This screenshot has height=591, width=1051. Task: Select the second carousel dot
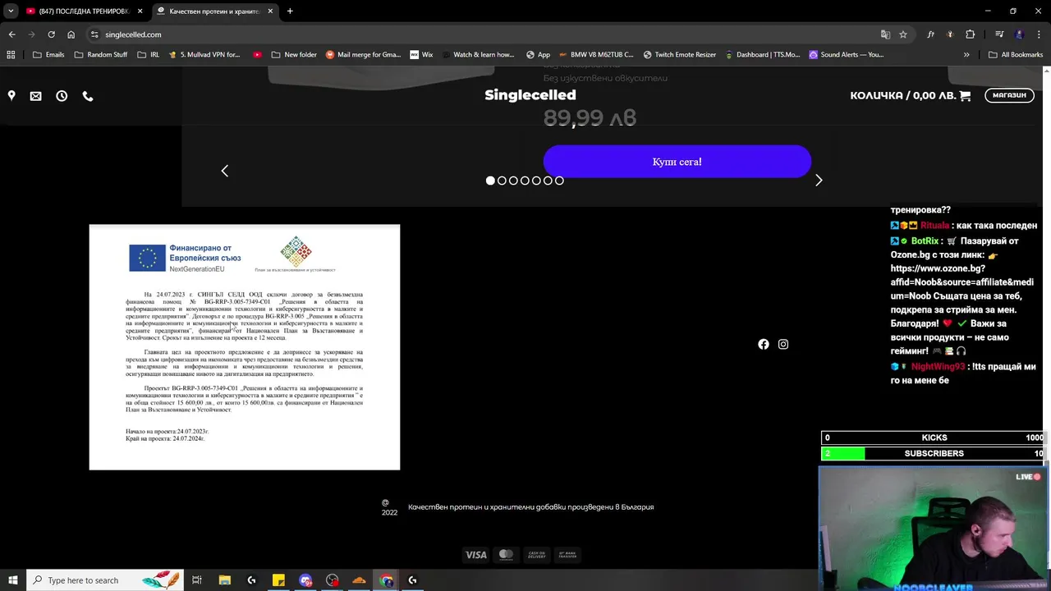click(x=502, y=181)
